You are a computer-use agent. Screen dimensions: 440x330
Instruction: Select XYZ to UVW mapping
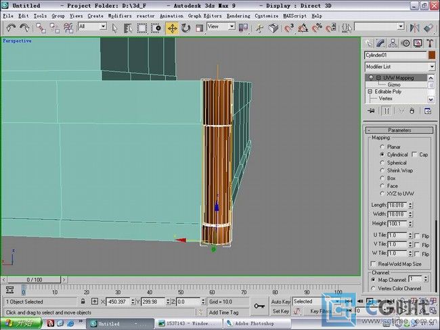pos(382,193)
